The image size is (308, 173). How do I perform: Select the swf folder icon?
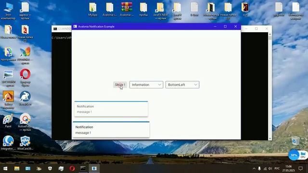[x=245, y=10]
